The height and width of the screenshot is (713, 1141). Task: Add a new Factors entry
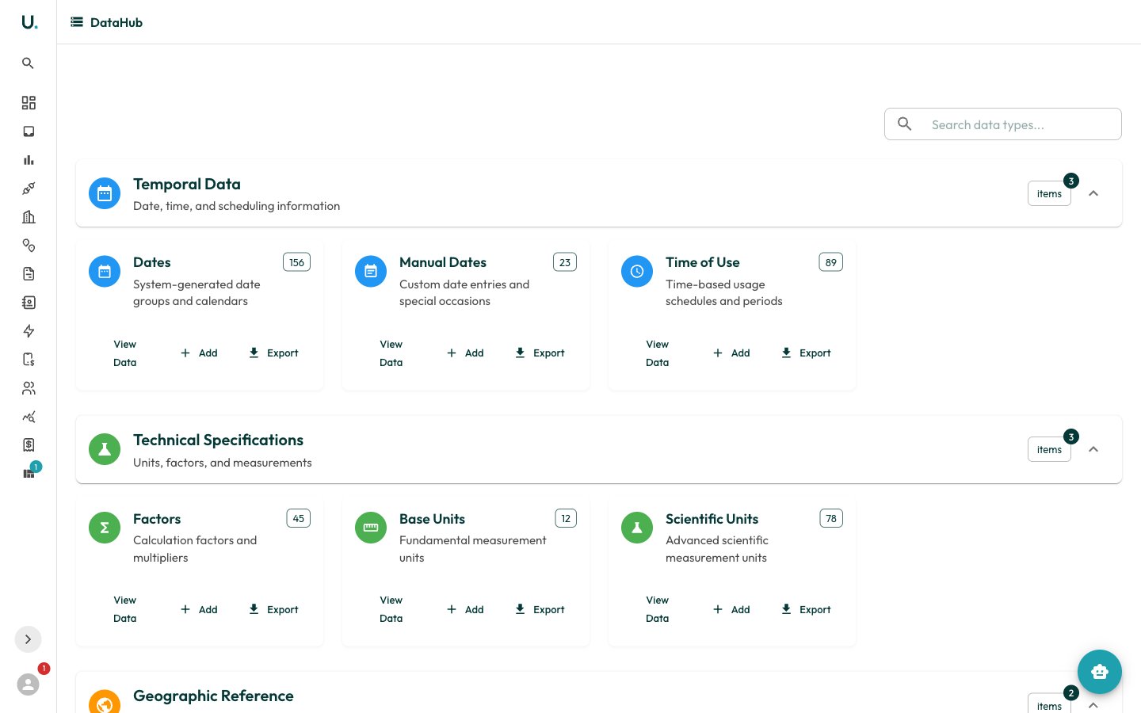[x=200, y=609]
